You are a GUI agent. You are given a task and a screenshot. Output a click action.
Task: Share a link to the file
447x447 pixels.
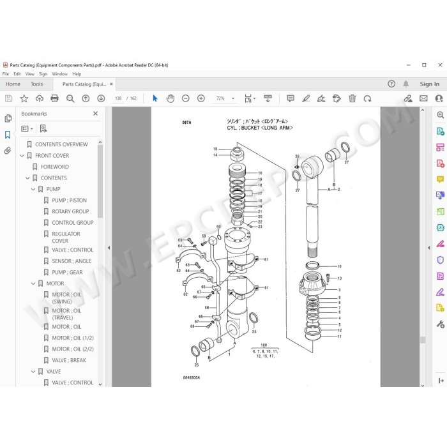point(408,98)
